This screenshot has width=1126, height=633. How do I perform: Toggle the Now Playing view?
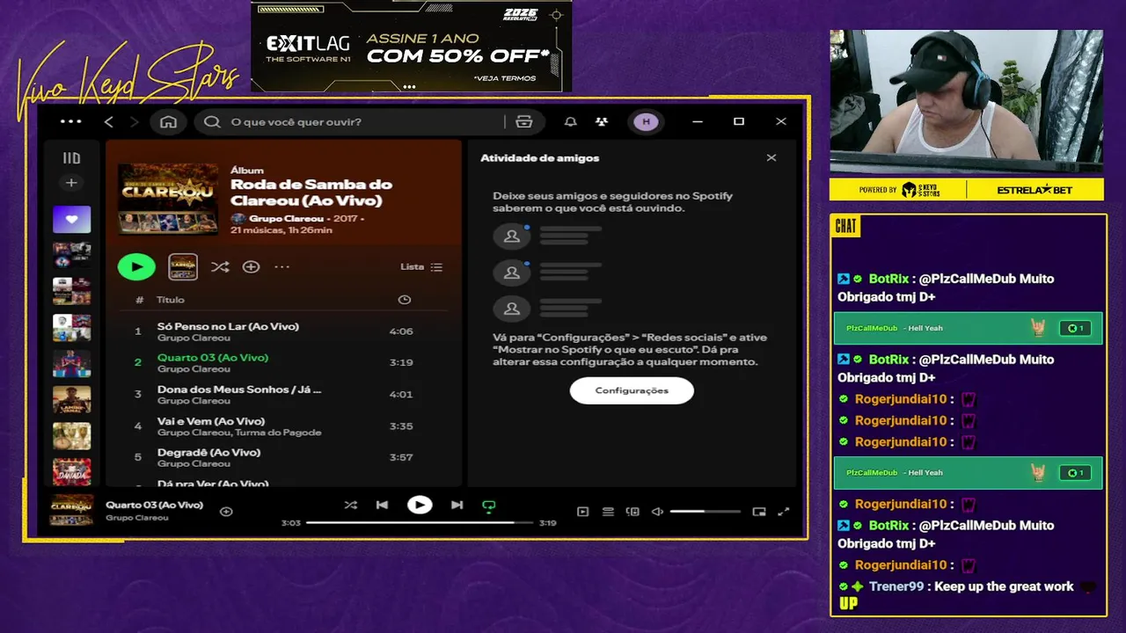point(582,512)
